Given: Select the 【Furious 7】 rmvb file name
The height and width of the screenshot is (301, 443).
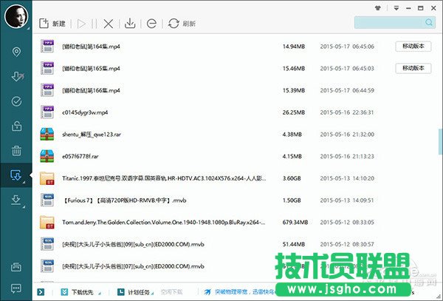Looking at the screenshot, I should tap(124, 200).
